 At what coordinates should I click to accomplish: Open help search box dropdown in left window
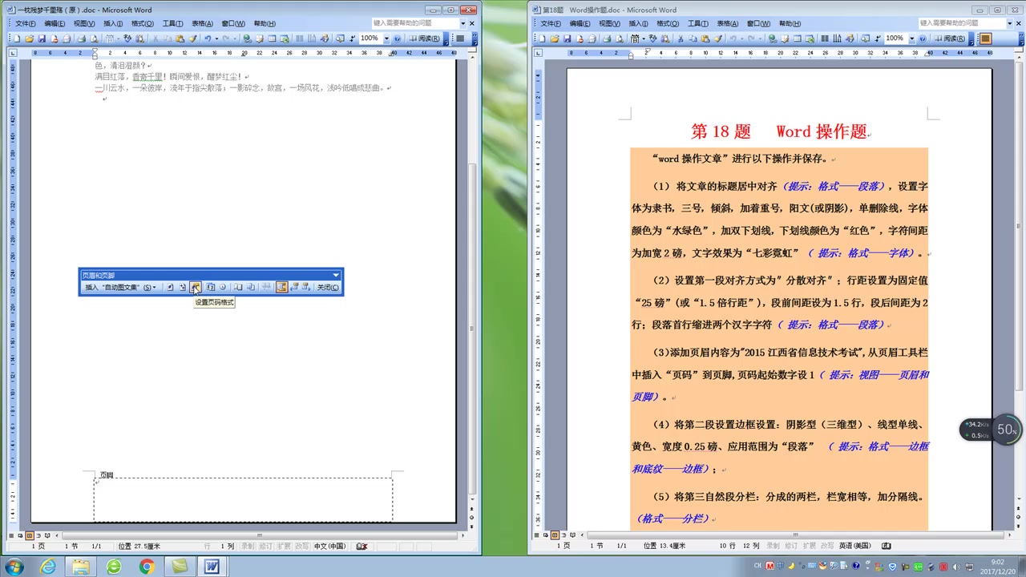[x=463, y=23]
